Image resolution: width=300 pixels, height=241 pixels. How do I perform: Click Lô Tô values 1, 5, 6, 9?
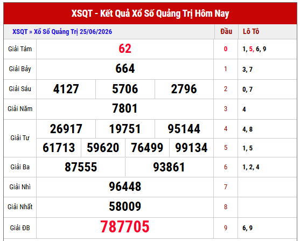tap(254, 49)
